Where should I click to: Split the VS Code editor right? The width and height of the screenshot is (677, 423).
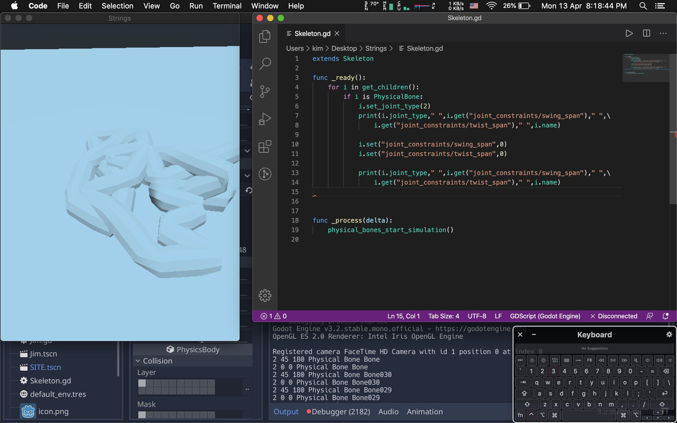click(646, 33)
